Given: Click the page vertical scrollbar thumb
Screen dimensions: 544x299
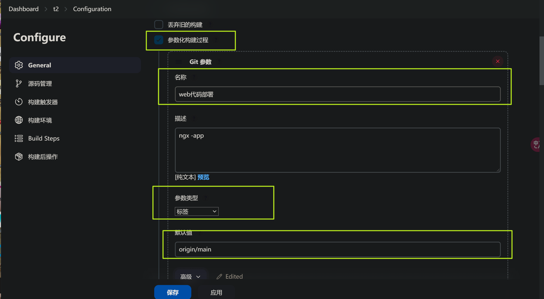Looking at the screenshot, I should [x=542, y=61].
